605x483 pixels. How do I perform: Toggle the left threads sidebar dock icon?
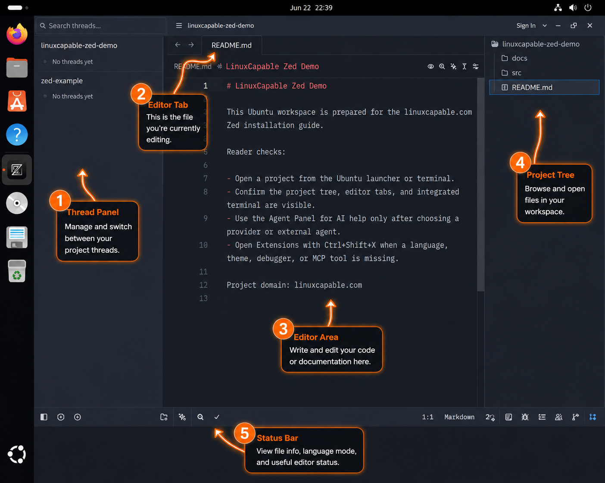point(44,417)
